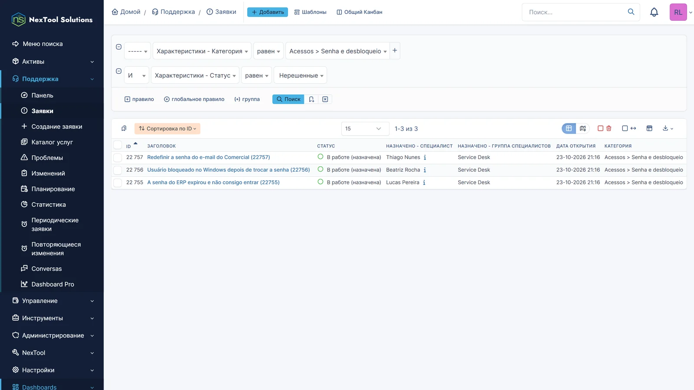This screenshot has width=694, height=390.
Task: Open the RL user avatar menu
Action: click(678, 12)
